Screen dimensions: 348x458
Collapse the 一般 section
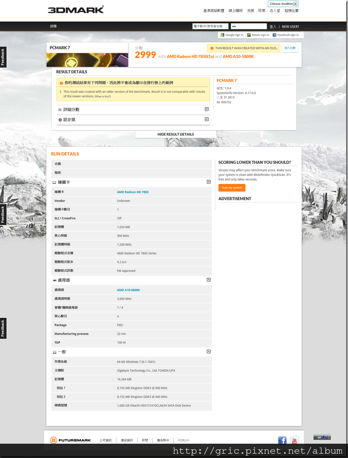(x=209, y=351)
